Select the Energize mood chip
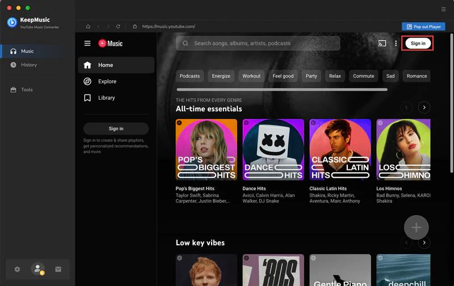The height and width of the screenshot is (286, 454). coord(221,76)
